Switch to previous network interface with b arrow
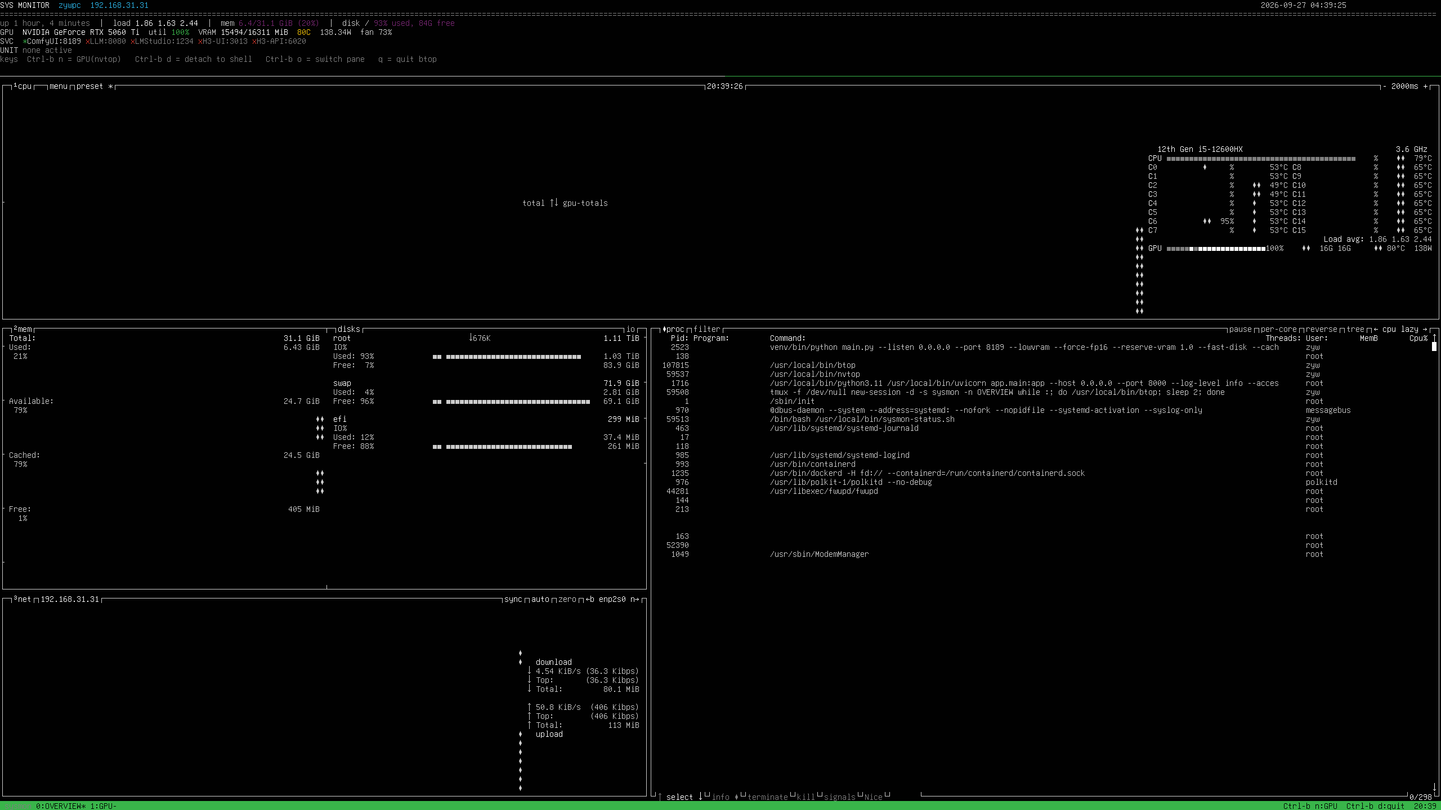1441x810 pixels. (x=590, y=599)
